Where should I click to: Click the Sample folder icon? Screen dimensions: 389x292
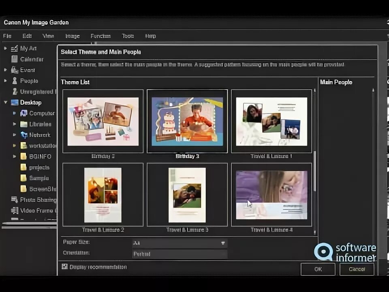pyautogui.click(x=24, y=178)
